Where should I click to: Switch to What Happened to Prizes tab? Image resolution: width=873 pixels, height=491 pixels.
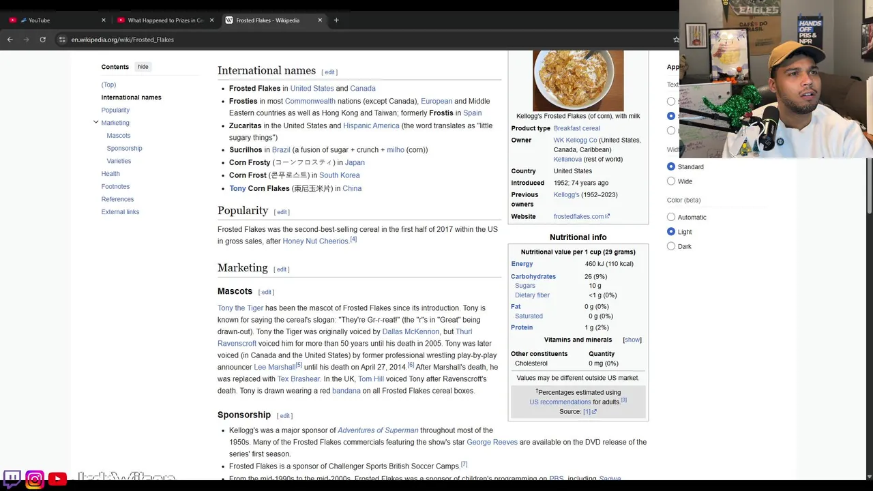pyautogui.click(x=164, y=20)
